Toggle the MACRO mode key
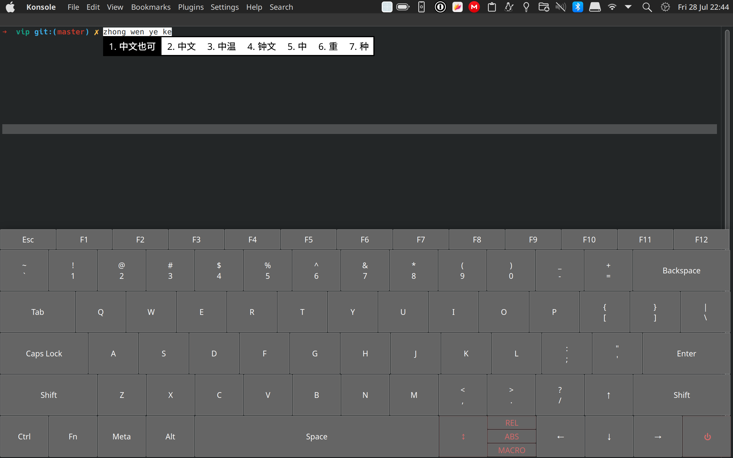 click(512, 450)
